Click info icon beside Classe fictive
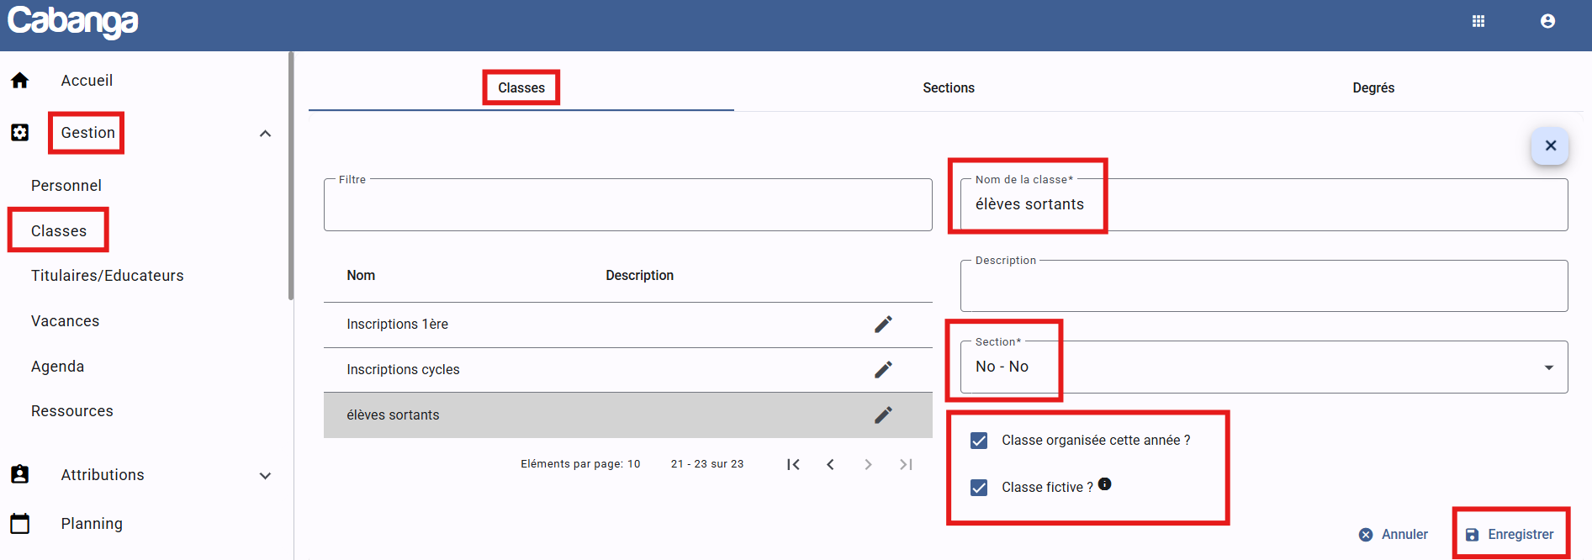1592x560 pixels. 1105,484
